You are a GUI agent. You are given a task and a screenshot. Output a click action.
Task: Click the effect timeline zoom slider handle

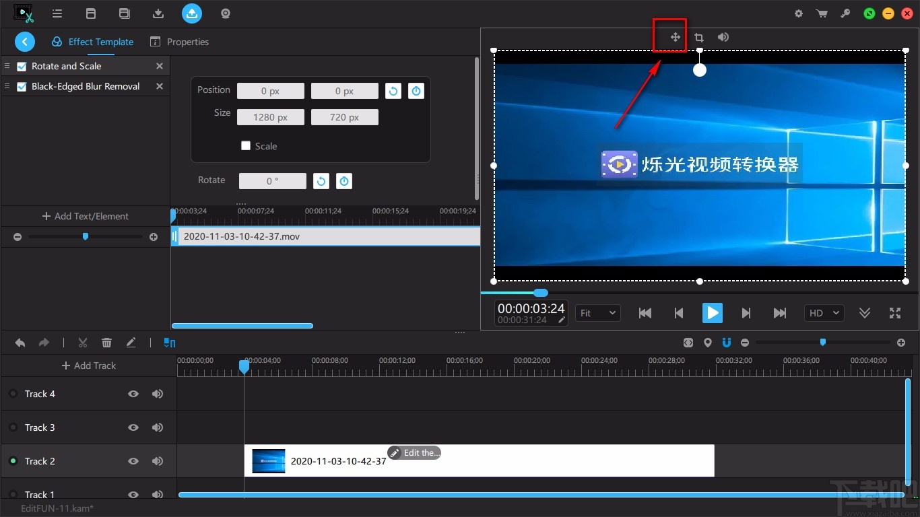(x=85, y=236)
